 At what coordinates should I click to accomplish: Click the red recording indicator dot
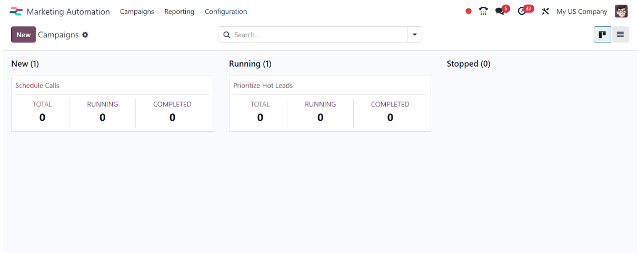click(468, 11)
